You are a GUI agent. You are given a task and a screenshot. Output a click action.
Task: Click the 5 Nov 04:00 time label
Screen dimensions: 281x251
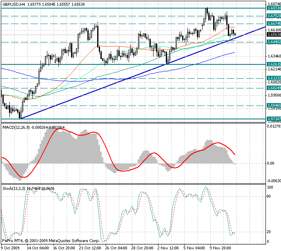coord(194,248)
